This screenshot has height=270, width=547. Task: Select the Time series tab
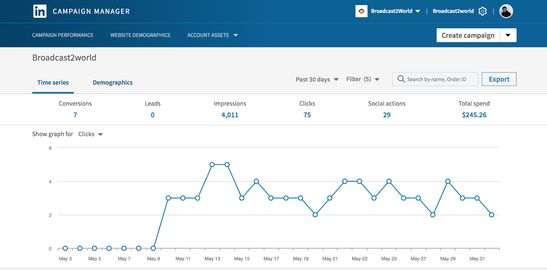click(53, 82)
